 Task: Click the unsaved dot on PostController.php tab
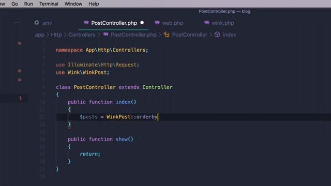pos(142,23)
